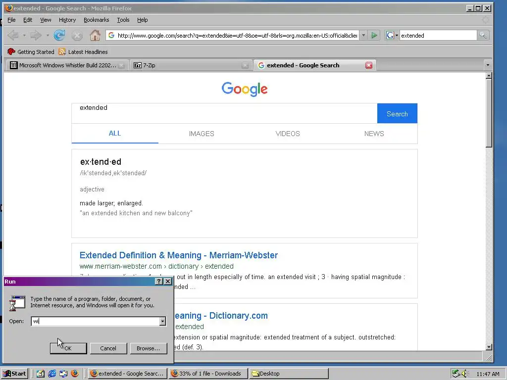Click the Firefox activity throbber icon
The image size is (507, 380).
pos(486,20)
